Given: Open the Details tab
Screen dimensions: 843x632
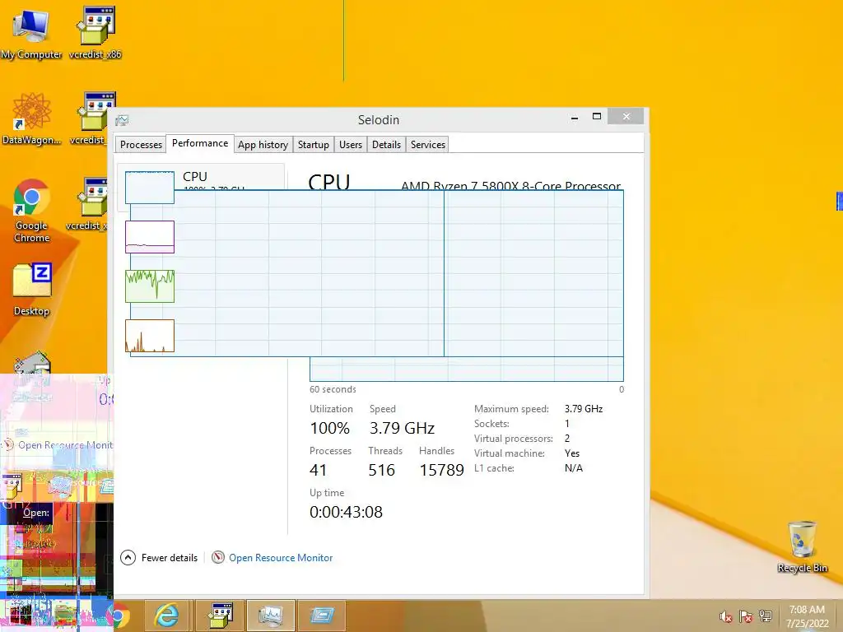Looking at the screenshot, I should click(x=387, y=145).
